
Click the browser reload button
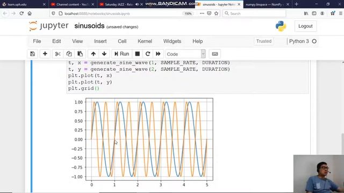click(21, 13)
